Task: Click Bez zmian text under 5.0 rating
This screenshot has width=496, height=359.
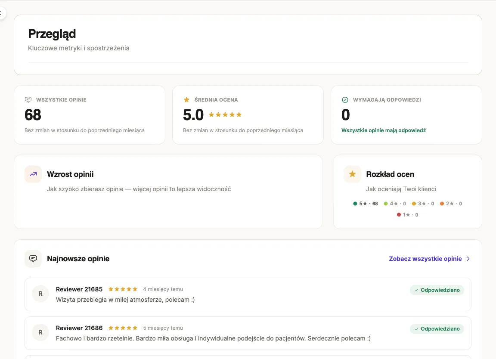Action: (x=243, y=130)
